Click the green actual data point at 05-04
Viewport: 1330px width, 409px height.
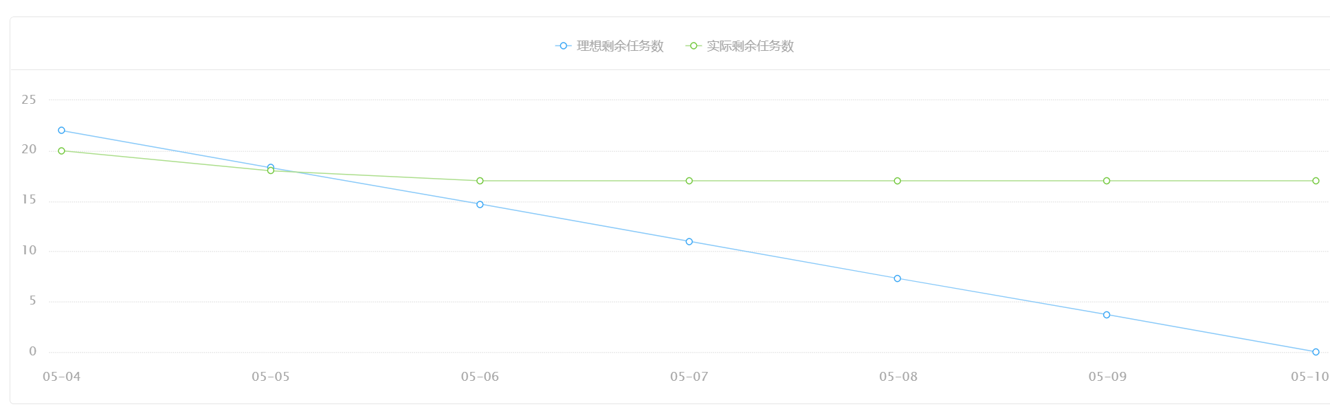[x=62, y=151]
